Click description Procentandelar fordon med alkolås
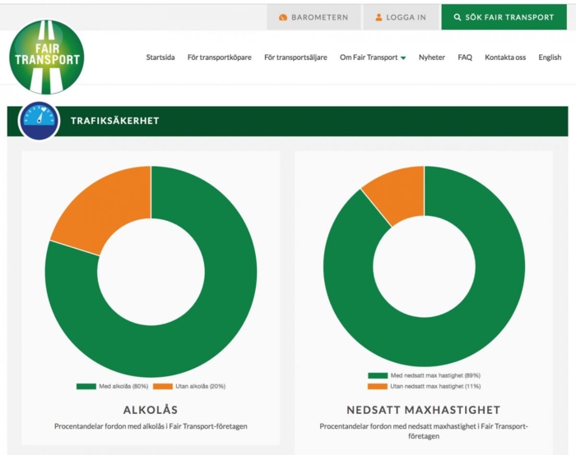This screenshot has height=455, width=576. coord(151,426)
